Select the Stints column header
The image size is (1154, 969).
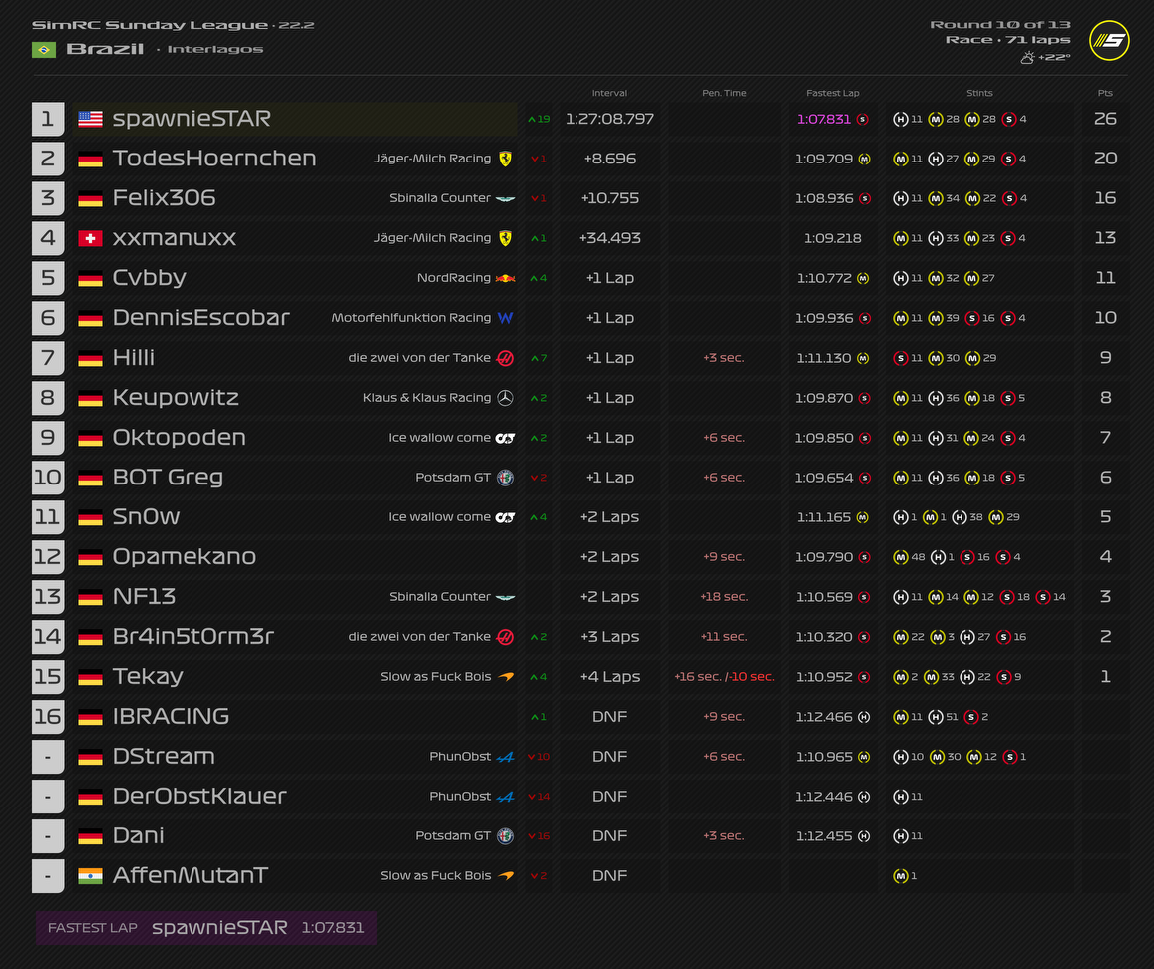tap(979, 93)
